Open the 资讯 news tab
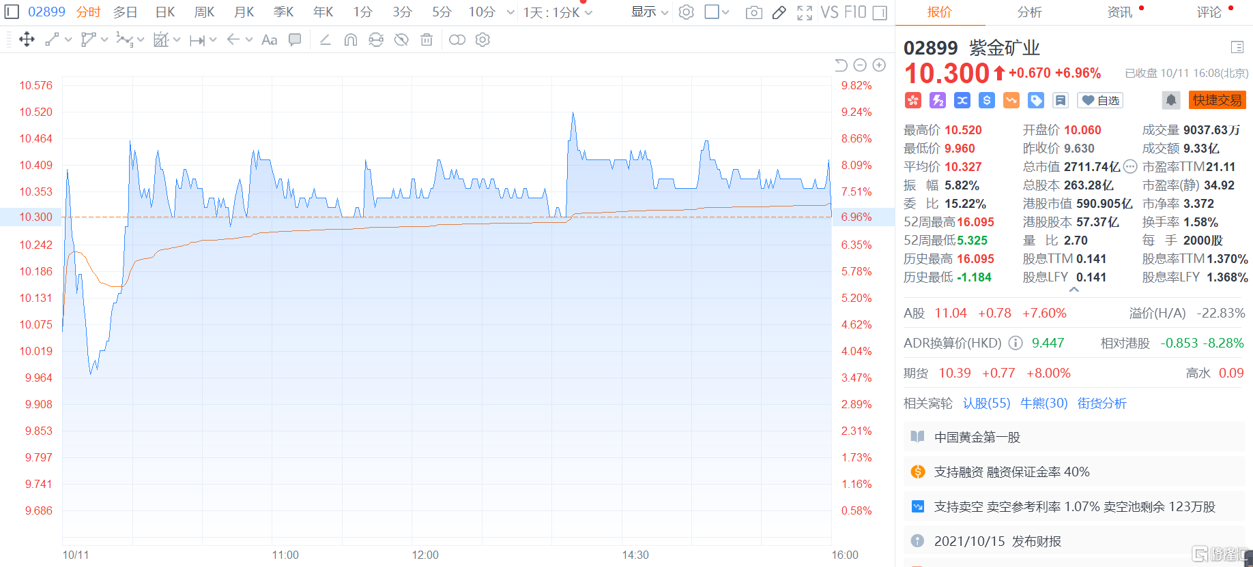 [x=1119, y=12]
